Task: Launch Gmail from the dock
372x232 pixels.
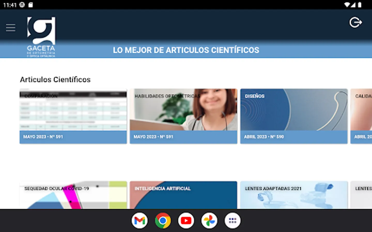Action: tap(139, 221)
